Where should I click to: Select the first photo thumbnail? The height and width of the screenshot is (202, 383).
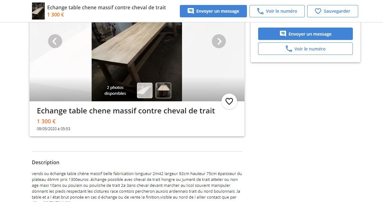145,90
